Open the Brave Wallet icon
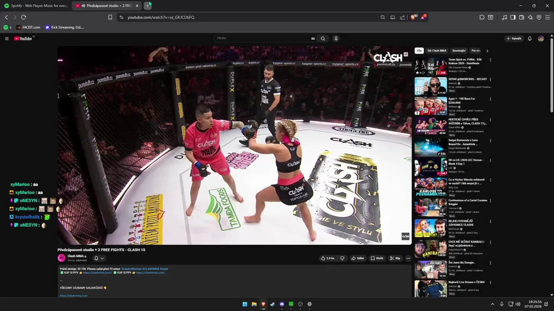 tap(522, 17)
